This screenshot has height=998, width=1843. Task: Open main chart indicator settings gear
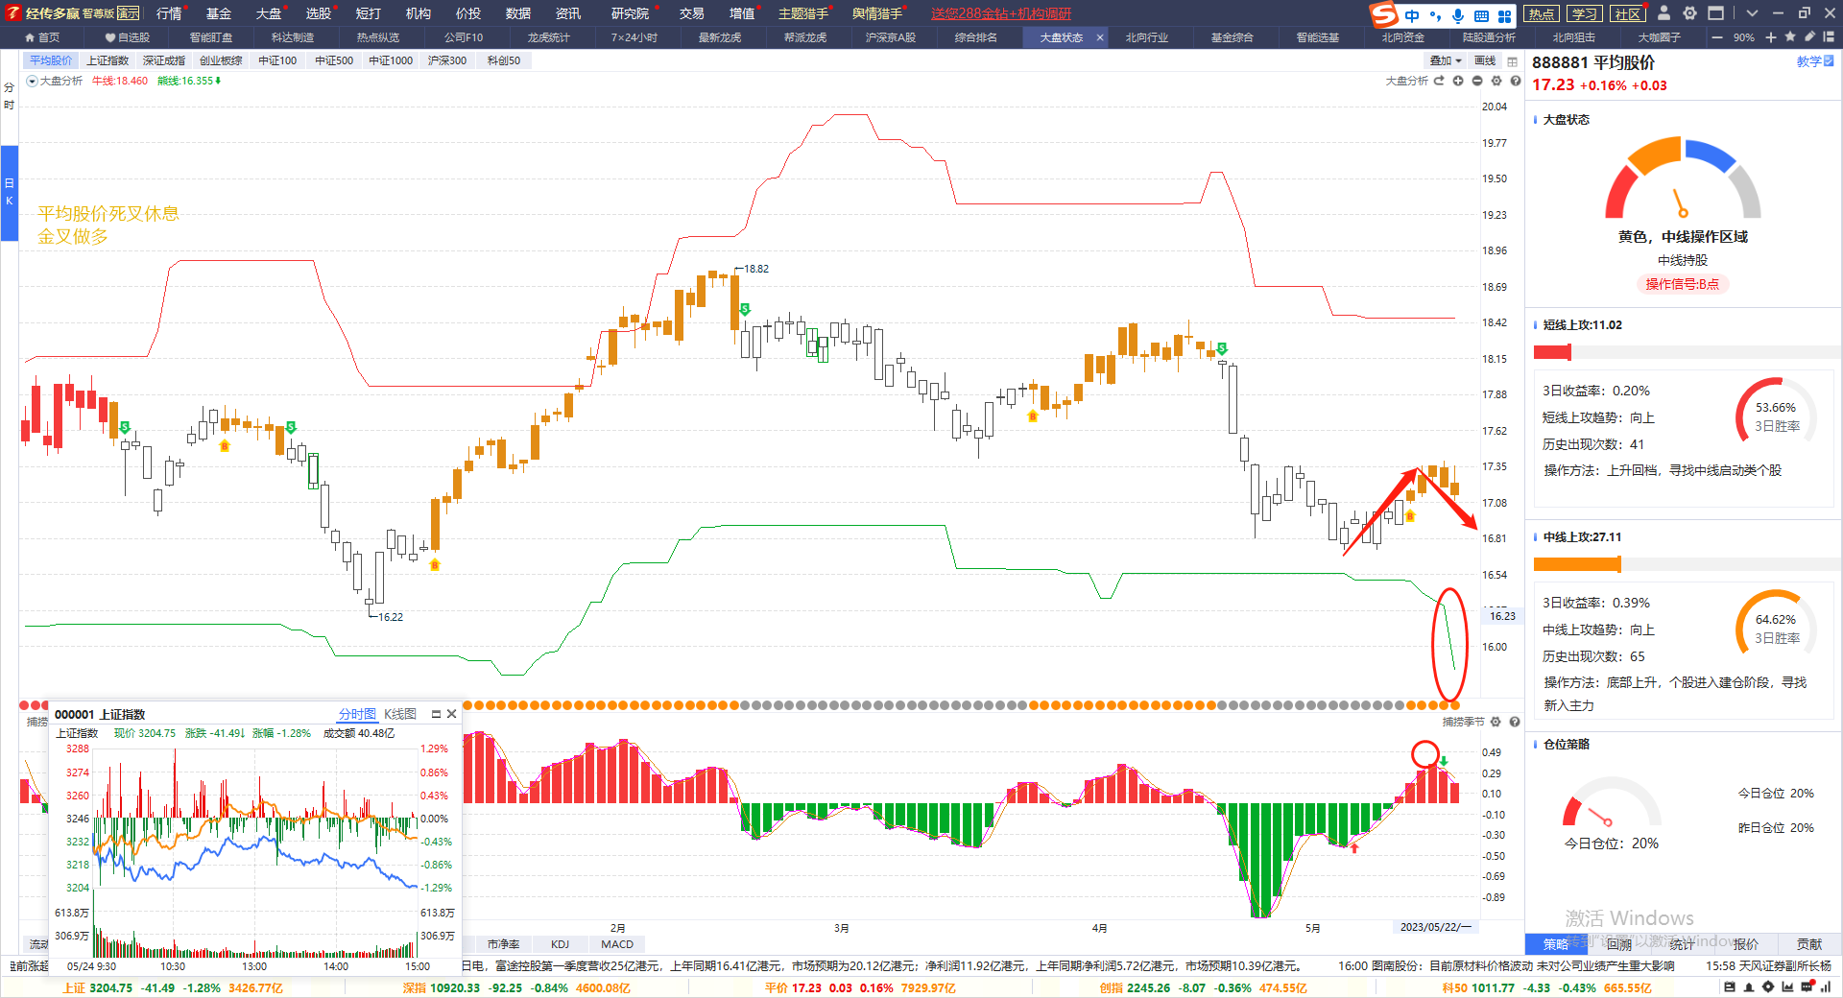1496,81
